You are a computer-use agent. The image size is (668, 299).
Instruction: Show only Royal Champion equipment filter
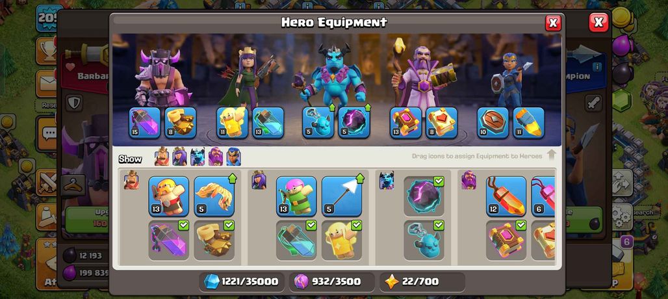tap(233, 156)
